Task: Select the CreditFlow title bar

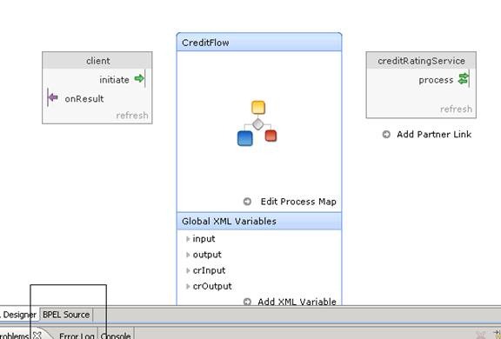Action: point(259,43)
